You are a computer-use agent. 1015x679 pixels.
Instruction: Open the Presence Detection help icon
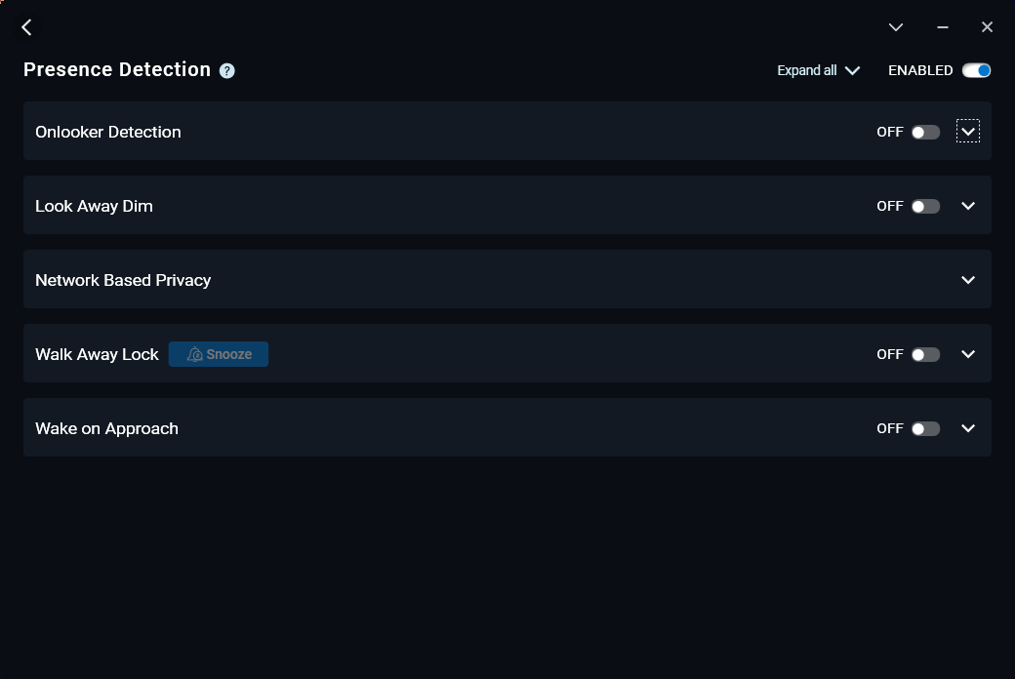coord(227,70)
